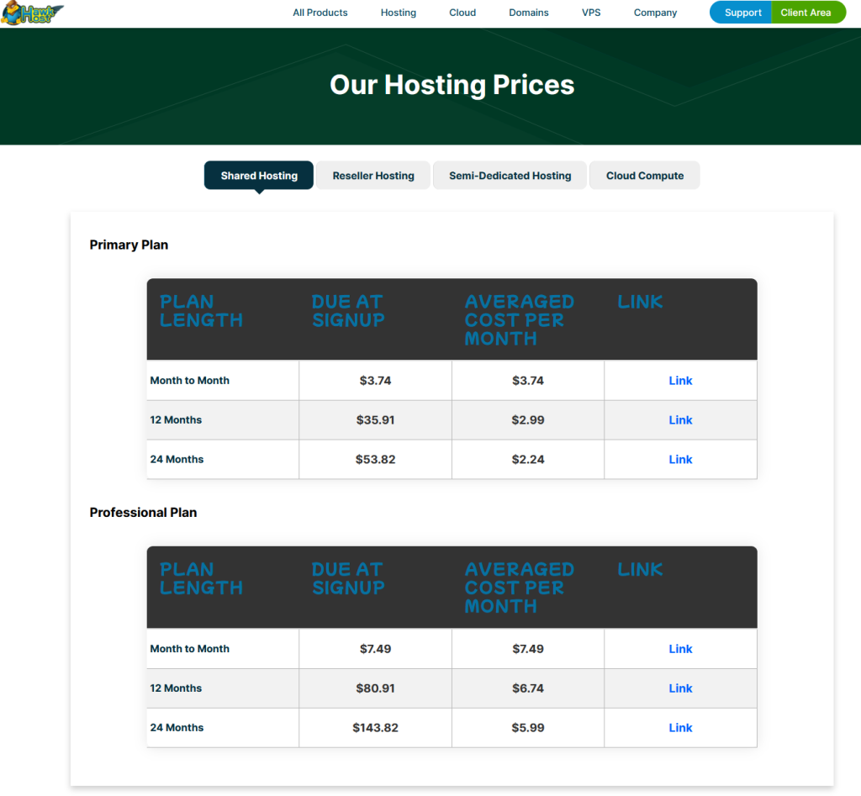Screen dimensions: 861x796
Task: Select the Shared Hosting tab
Action: click(258, 175)
